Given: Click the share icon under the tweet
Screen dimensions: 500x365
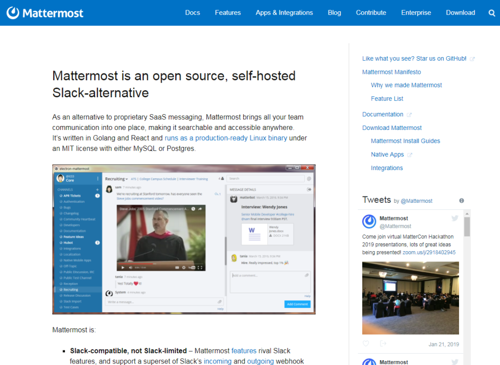Looking at the screenshot, I should tap(383, 344).
